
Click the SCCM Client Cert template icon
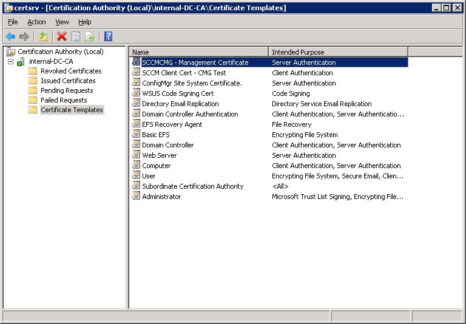[136, 72]
